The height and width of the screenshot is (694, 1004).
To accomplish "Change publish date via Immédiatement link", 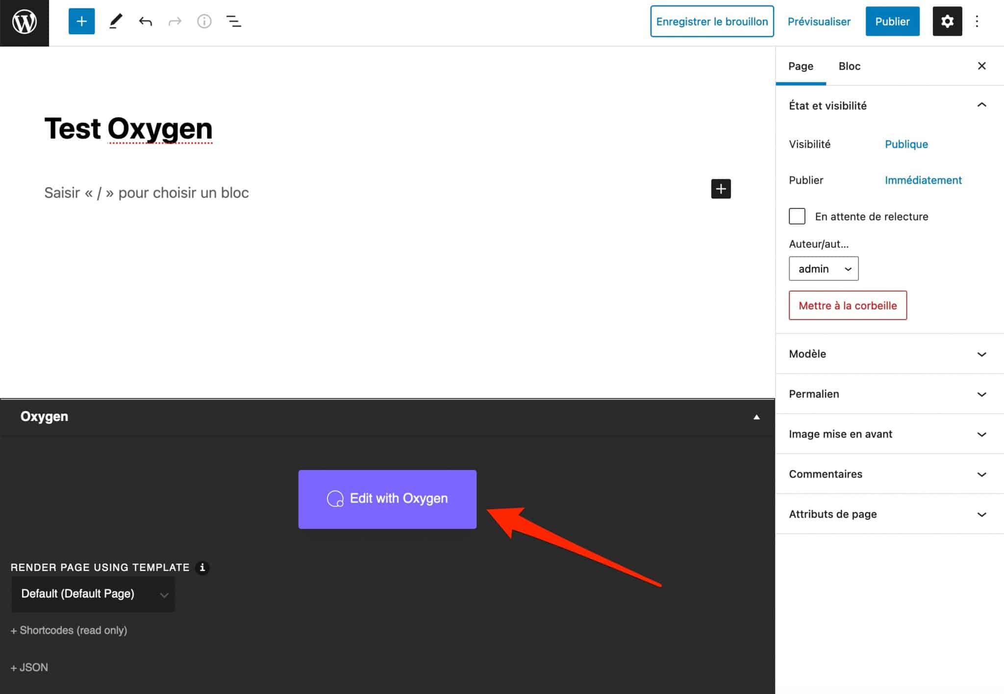I will pyautogui.click(x=923, y=180).
